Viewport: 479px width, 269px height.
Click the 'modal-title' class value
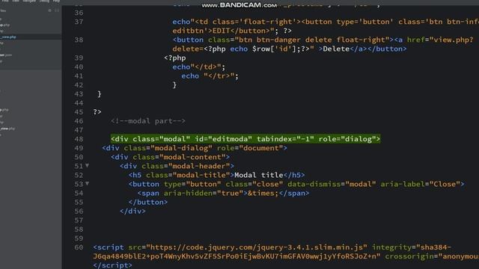[x=201, y=175]
